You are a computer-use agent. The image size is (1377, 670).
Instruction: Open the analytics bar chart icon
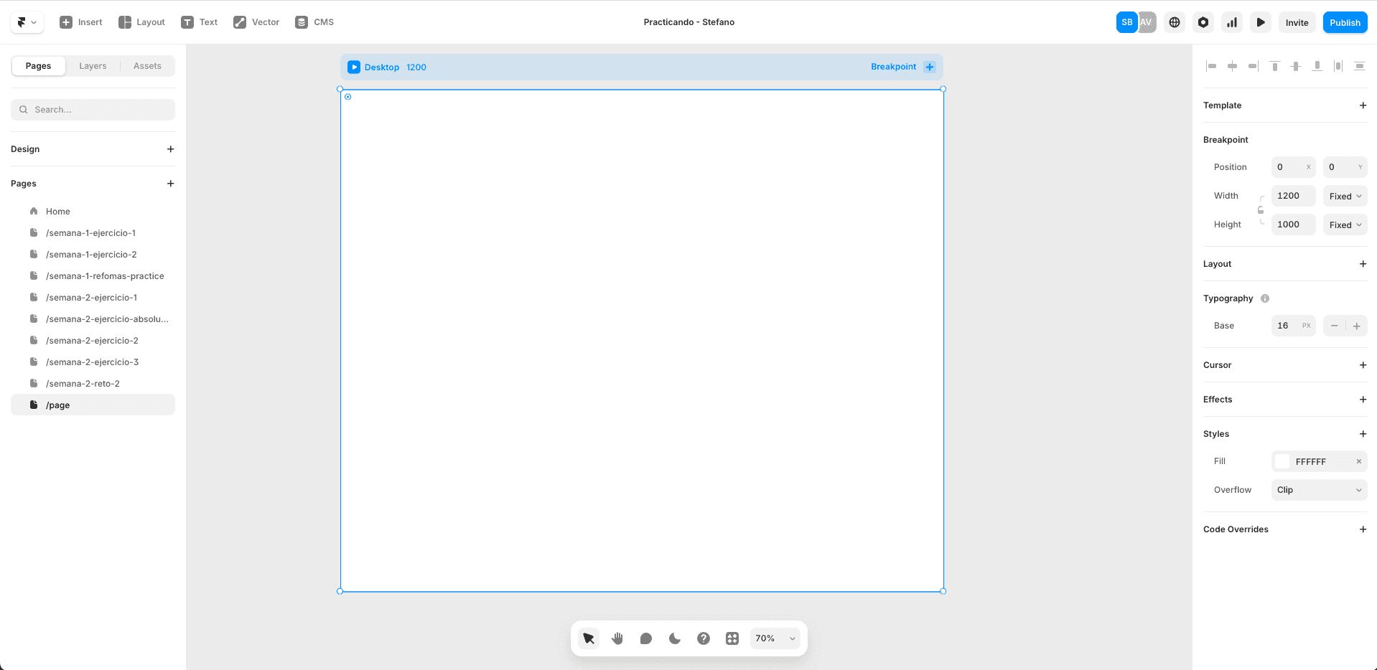click(x=1232, y=22)
